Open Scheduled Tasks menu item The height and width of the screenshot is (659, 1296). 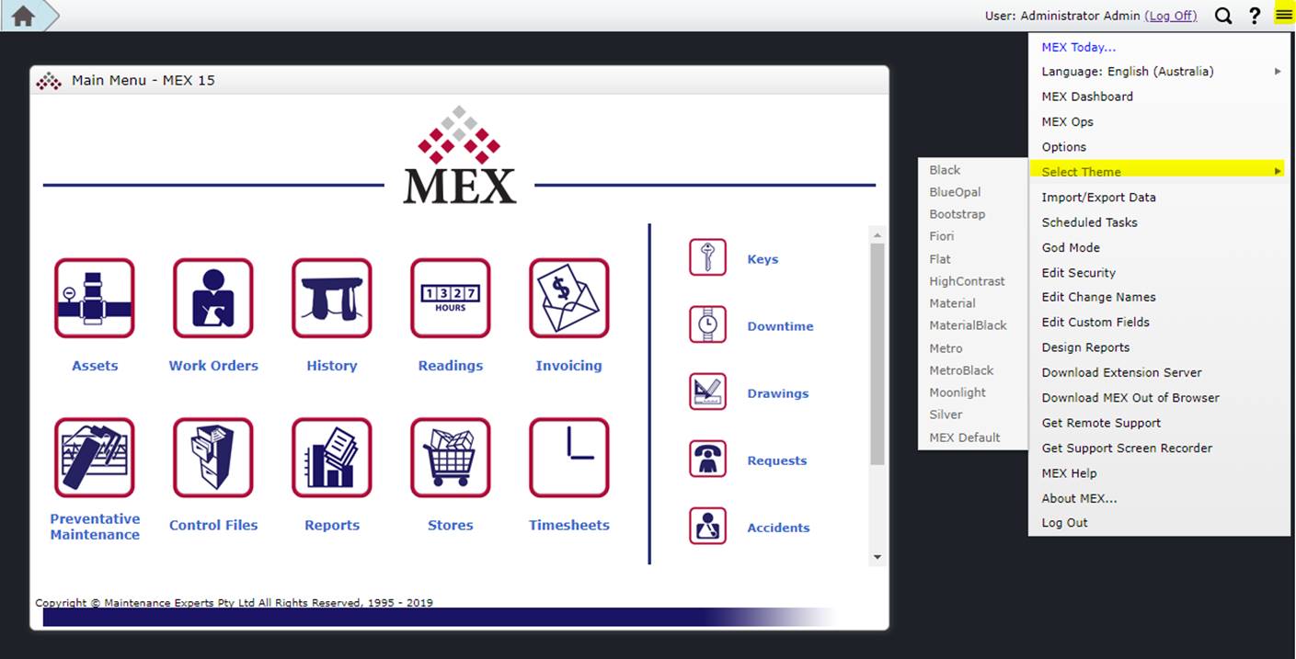[1159, 222]
